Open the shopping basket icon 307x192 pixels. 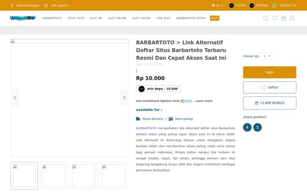(284, 18)
